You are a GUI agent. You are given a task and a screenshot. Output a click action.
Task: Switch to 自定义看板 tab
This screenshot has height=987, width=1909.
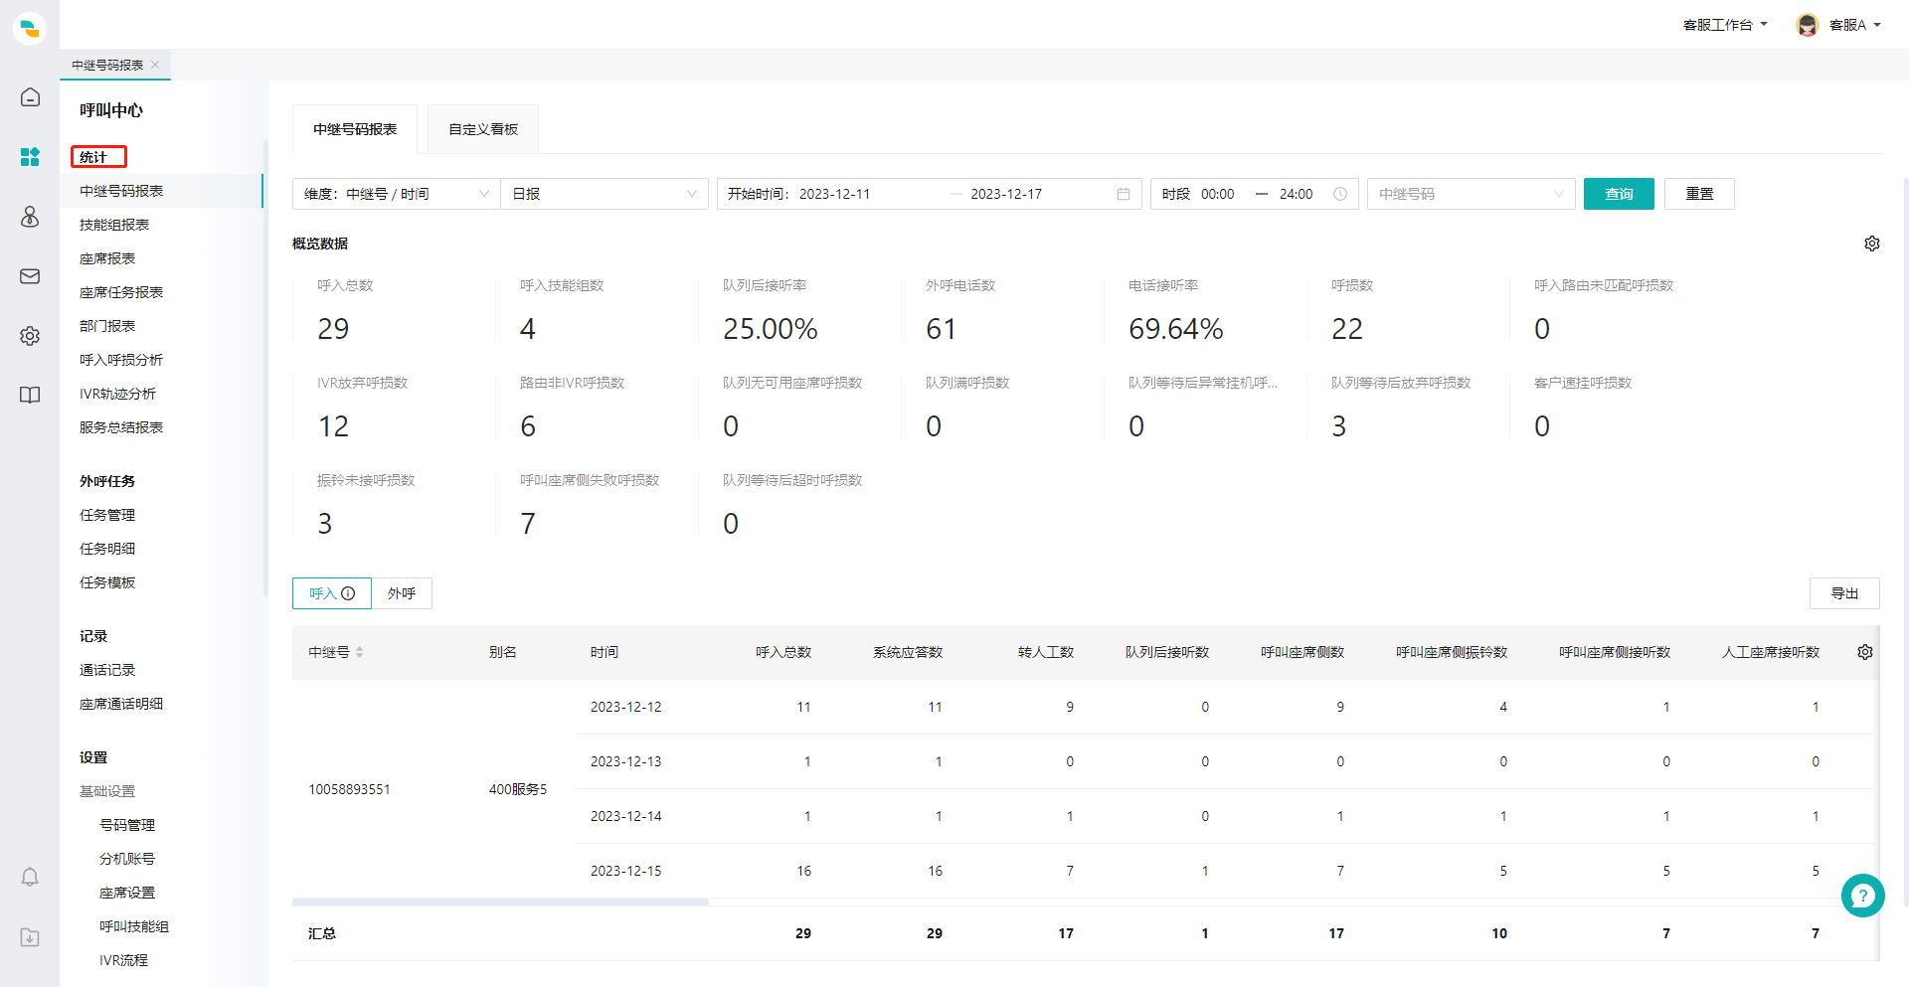483,129
